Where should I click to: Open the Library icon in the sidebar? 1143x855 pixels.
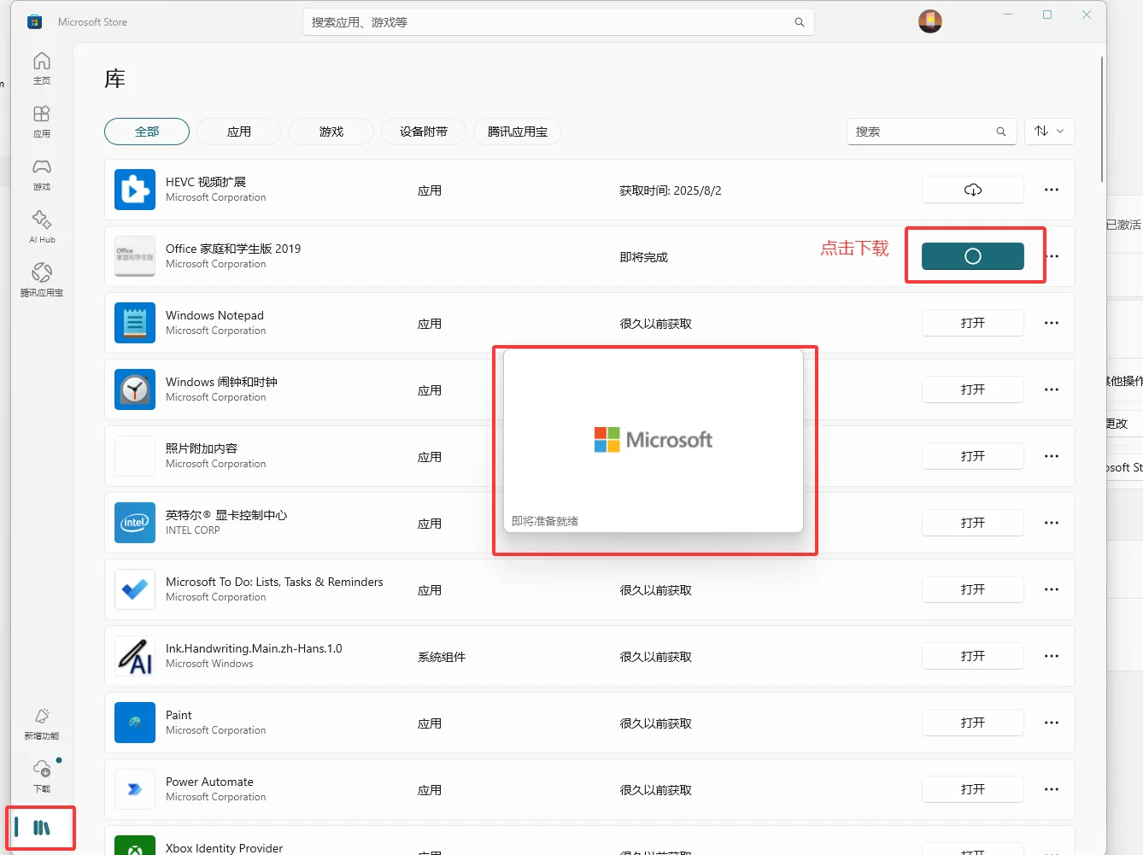tap(42, 828)
